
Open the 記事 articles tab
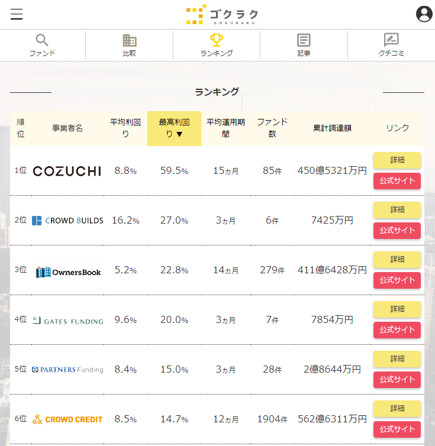pos(304,45)
